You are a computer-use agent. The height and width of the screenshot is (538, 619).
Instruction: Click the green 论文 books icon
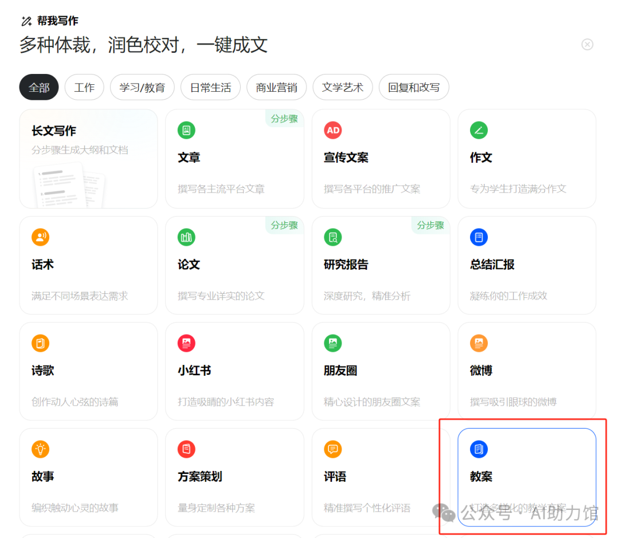[x=186, y=237]
